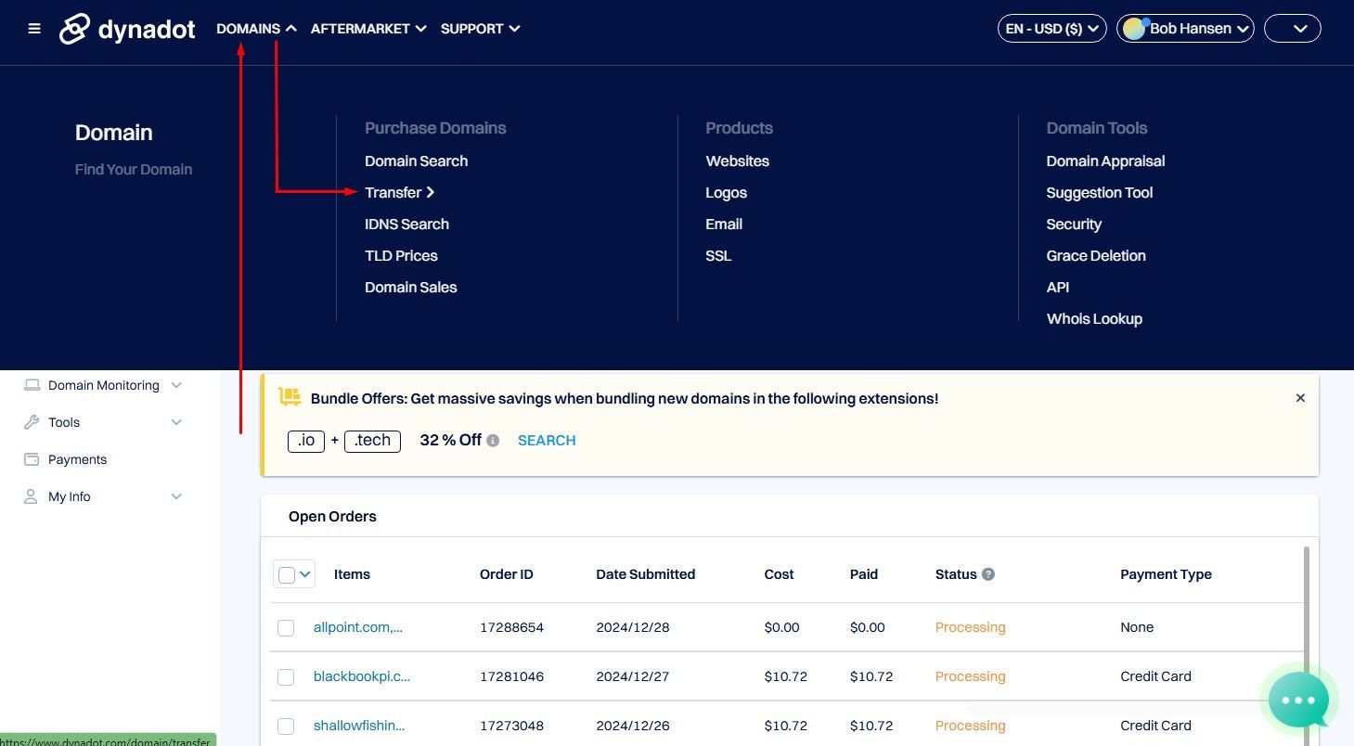Click the Dynadot logo

point(127,29)
